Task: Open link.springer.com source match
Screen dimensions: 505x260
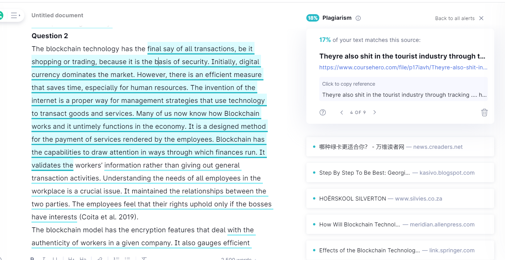Action: pos(400,250)
